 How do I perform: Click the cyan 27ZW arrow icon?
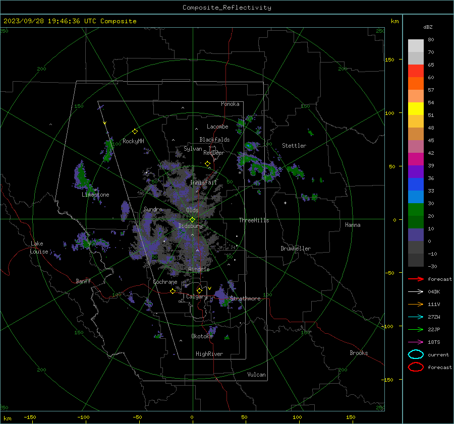point(416,317)
